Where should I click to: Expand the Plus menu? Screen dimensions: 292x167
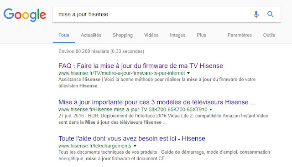201,35
